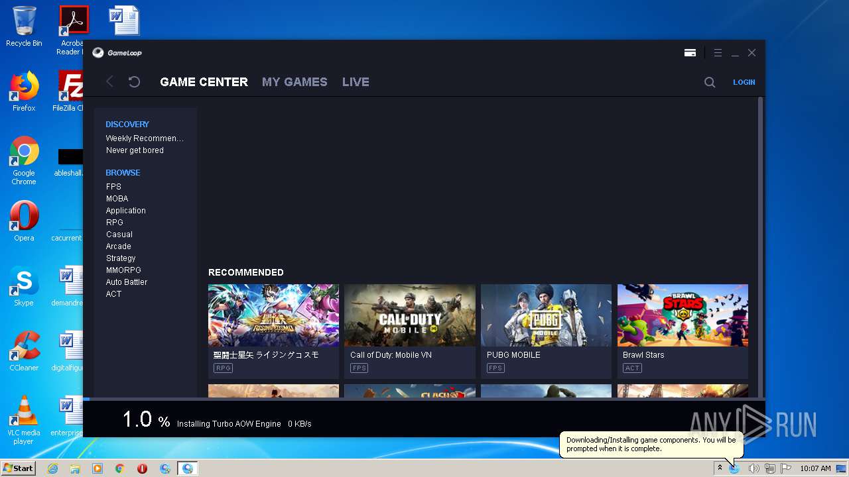Screen dimensions: 849x477
Task: Browse the Auto Battler category
Action: tap(127, 282)
